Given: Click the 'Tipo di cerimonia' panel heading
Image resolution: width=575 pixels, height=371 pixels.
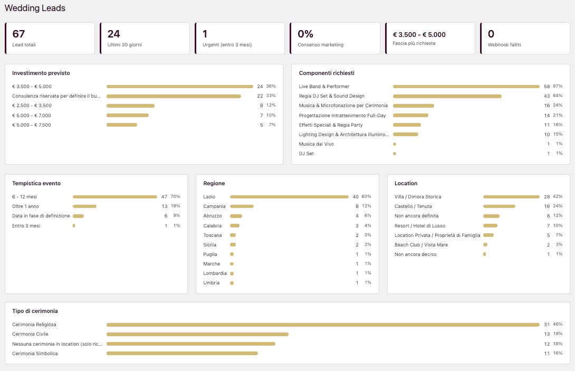Looking at the screenshot, I should (x=35, y=311).
